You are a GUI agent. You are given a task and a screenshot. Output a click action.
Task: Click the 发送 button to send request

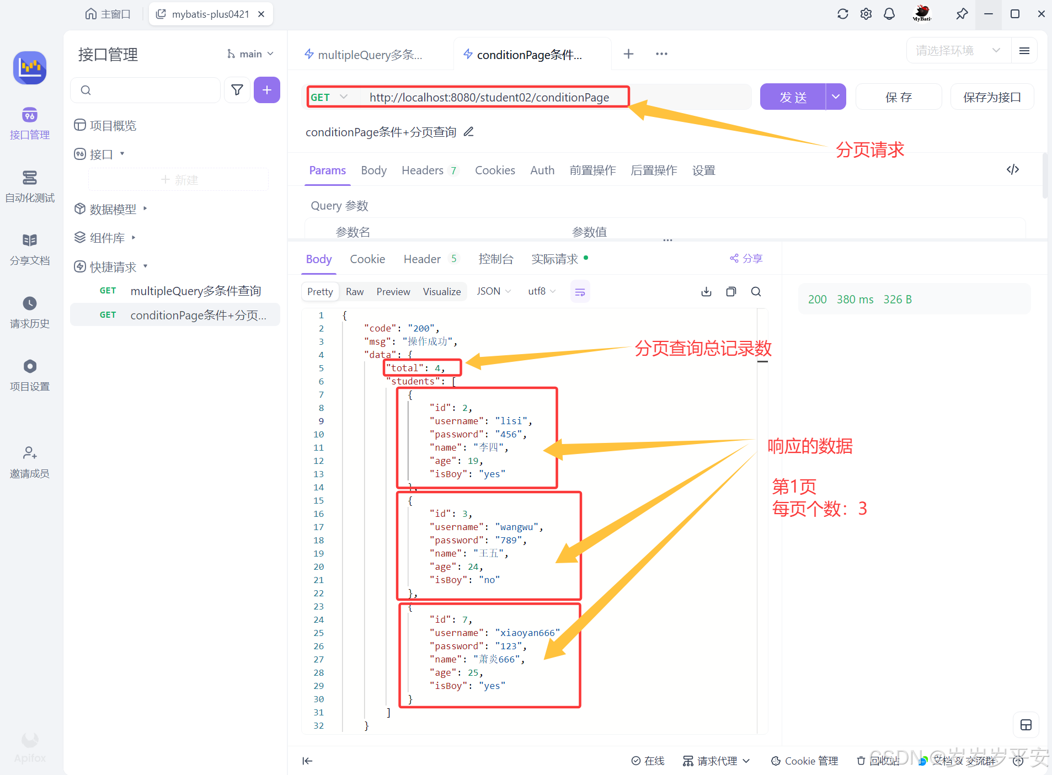click(x=792, y=97)
